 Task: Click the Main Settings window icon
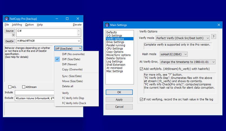point(107,25)
